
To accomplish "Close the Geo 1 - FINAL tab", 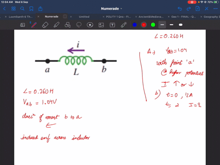I will 169,16.
